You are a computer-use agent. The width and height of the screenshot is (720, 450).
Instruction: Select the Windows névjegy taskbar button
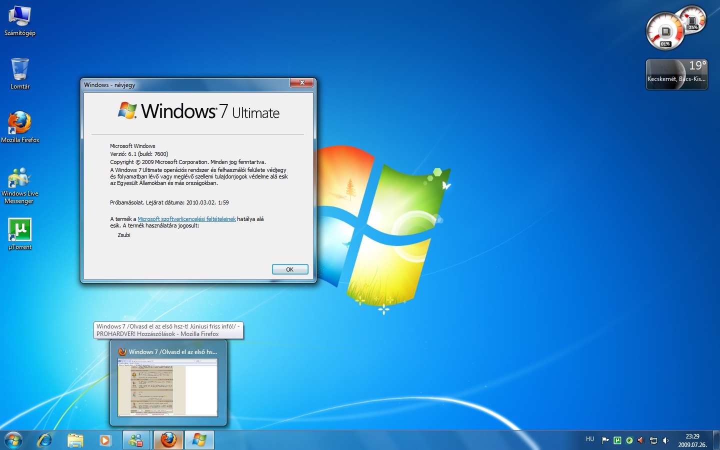[199, 440]
